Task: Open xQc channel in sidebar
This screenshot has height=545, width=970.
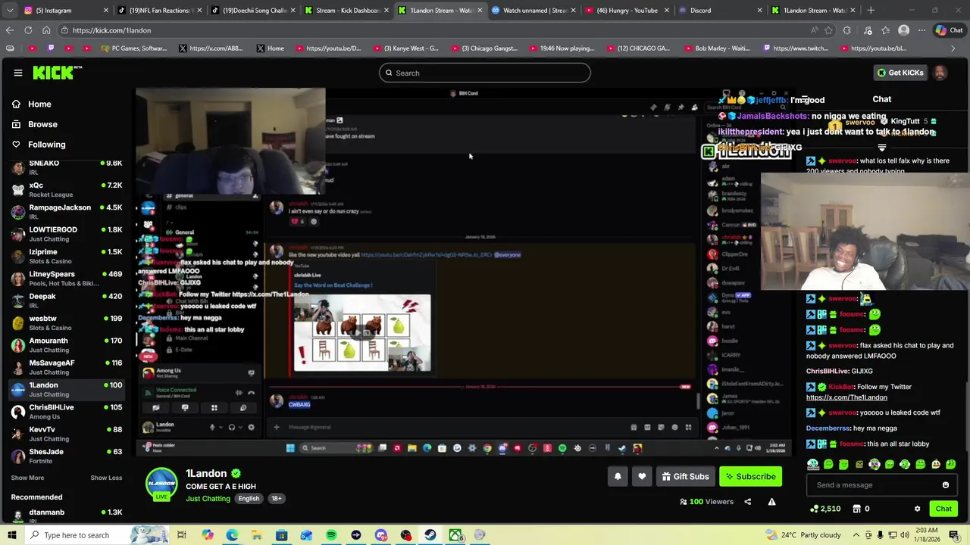Action: [x=66, y=190]
